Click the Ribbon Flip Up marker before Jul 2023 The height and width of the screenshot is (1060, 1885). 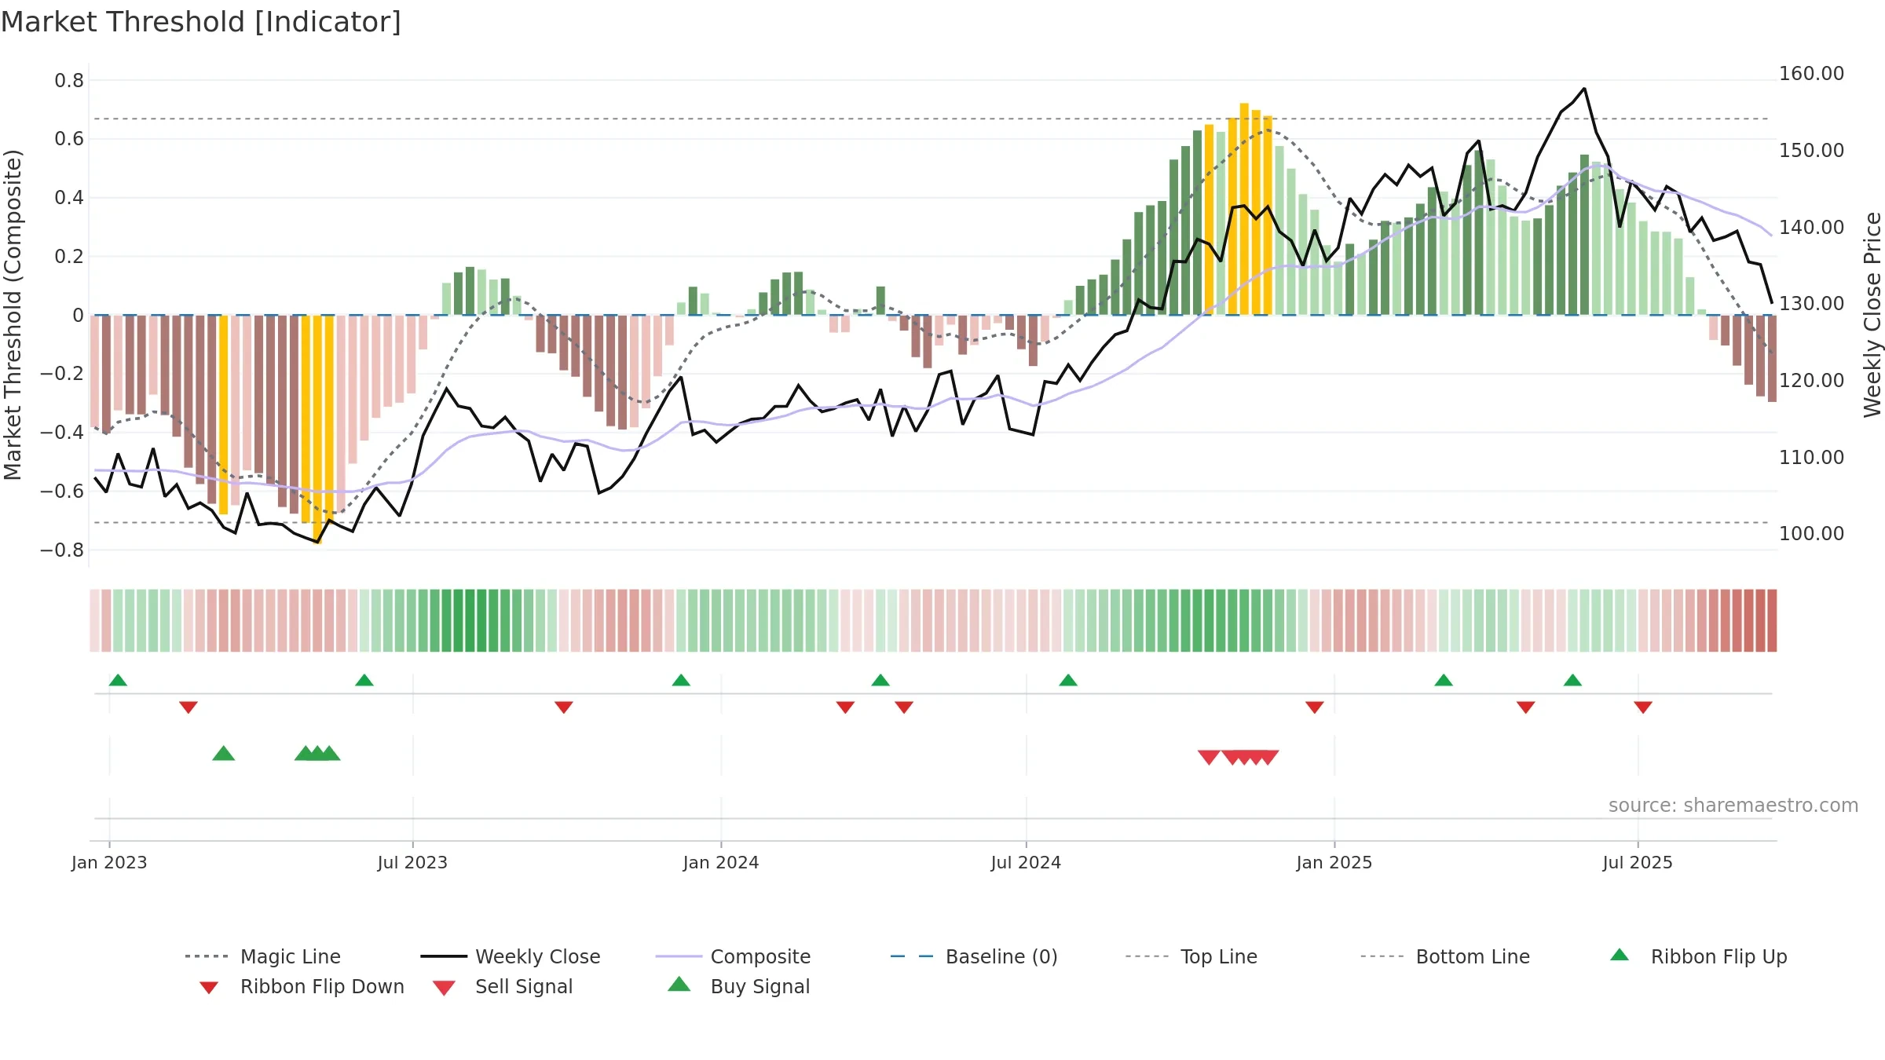[364, 680]
